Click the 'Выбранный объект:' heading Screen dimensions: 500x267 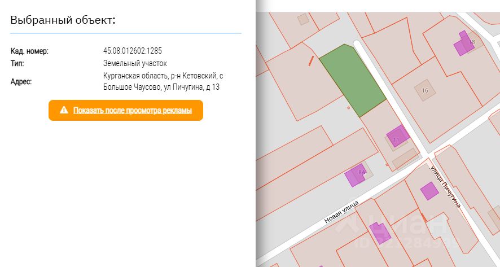point(63,20)
